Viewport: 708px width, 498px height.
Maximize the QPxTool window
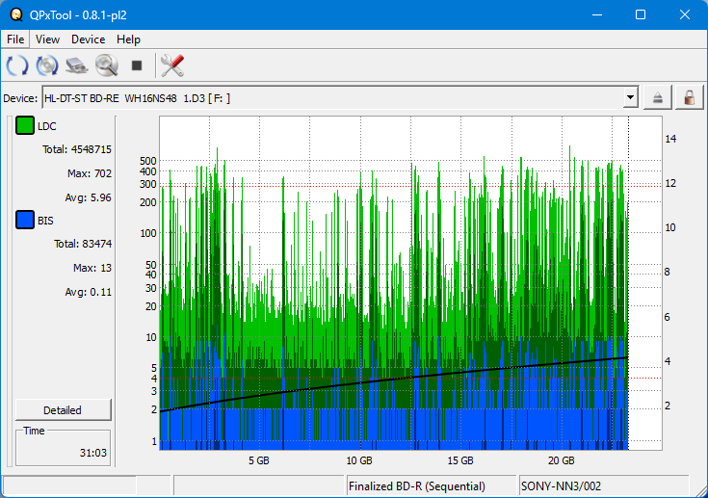(641, 14)
